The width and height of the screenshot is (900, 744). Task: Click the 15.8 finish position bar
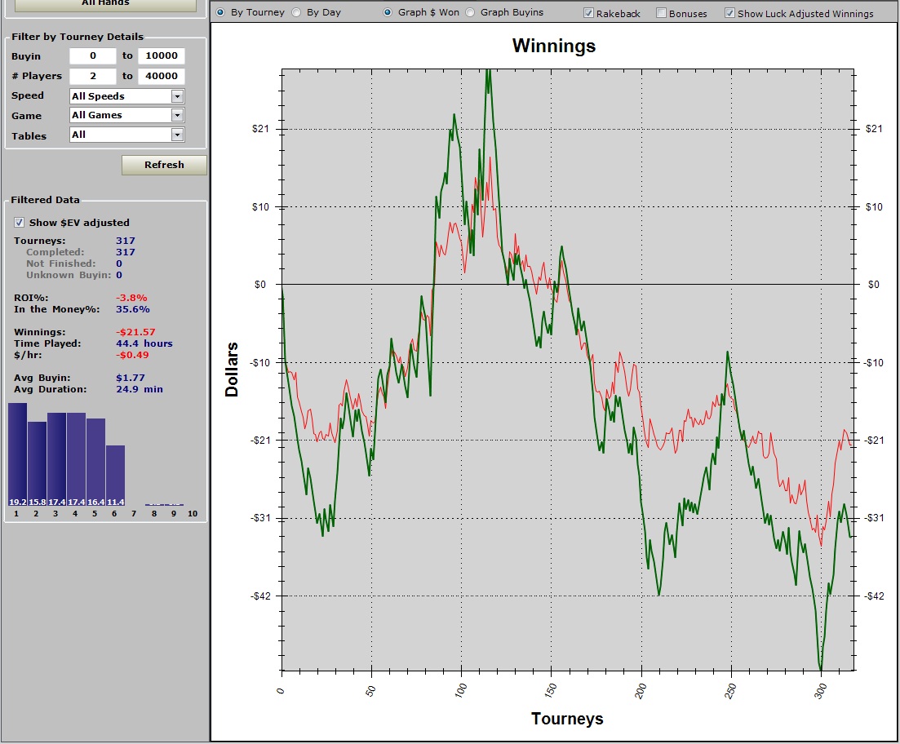pos(37,464)
